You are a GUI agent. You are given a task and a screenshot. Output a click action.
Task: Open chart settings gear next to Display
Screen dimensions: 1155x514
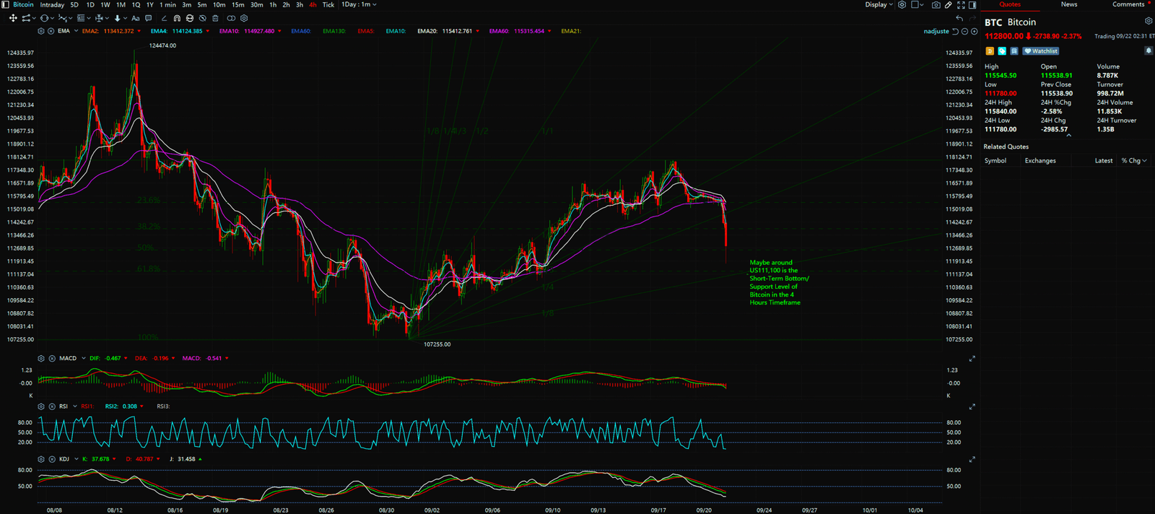[902, 4]
